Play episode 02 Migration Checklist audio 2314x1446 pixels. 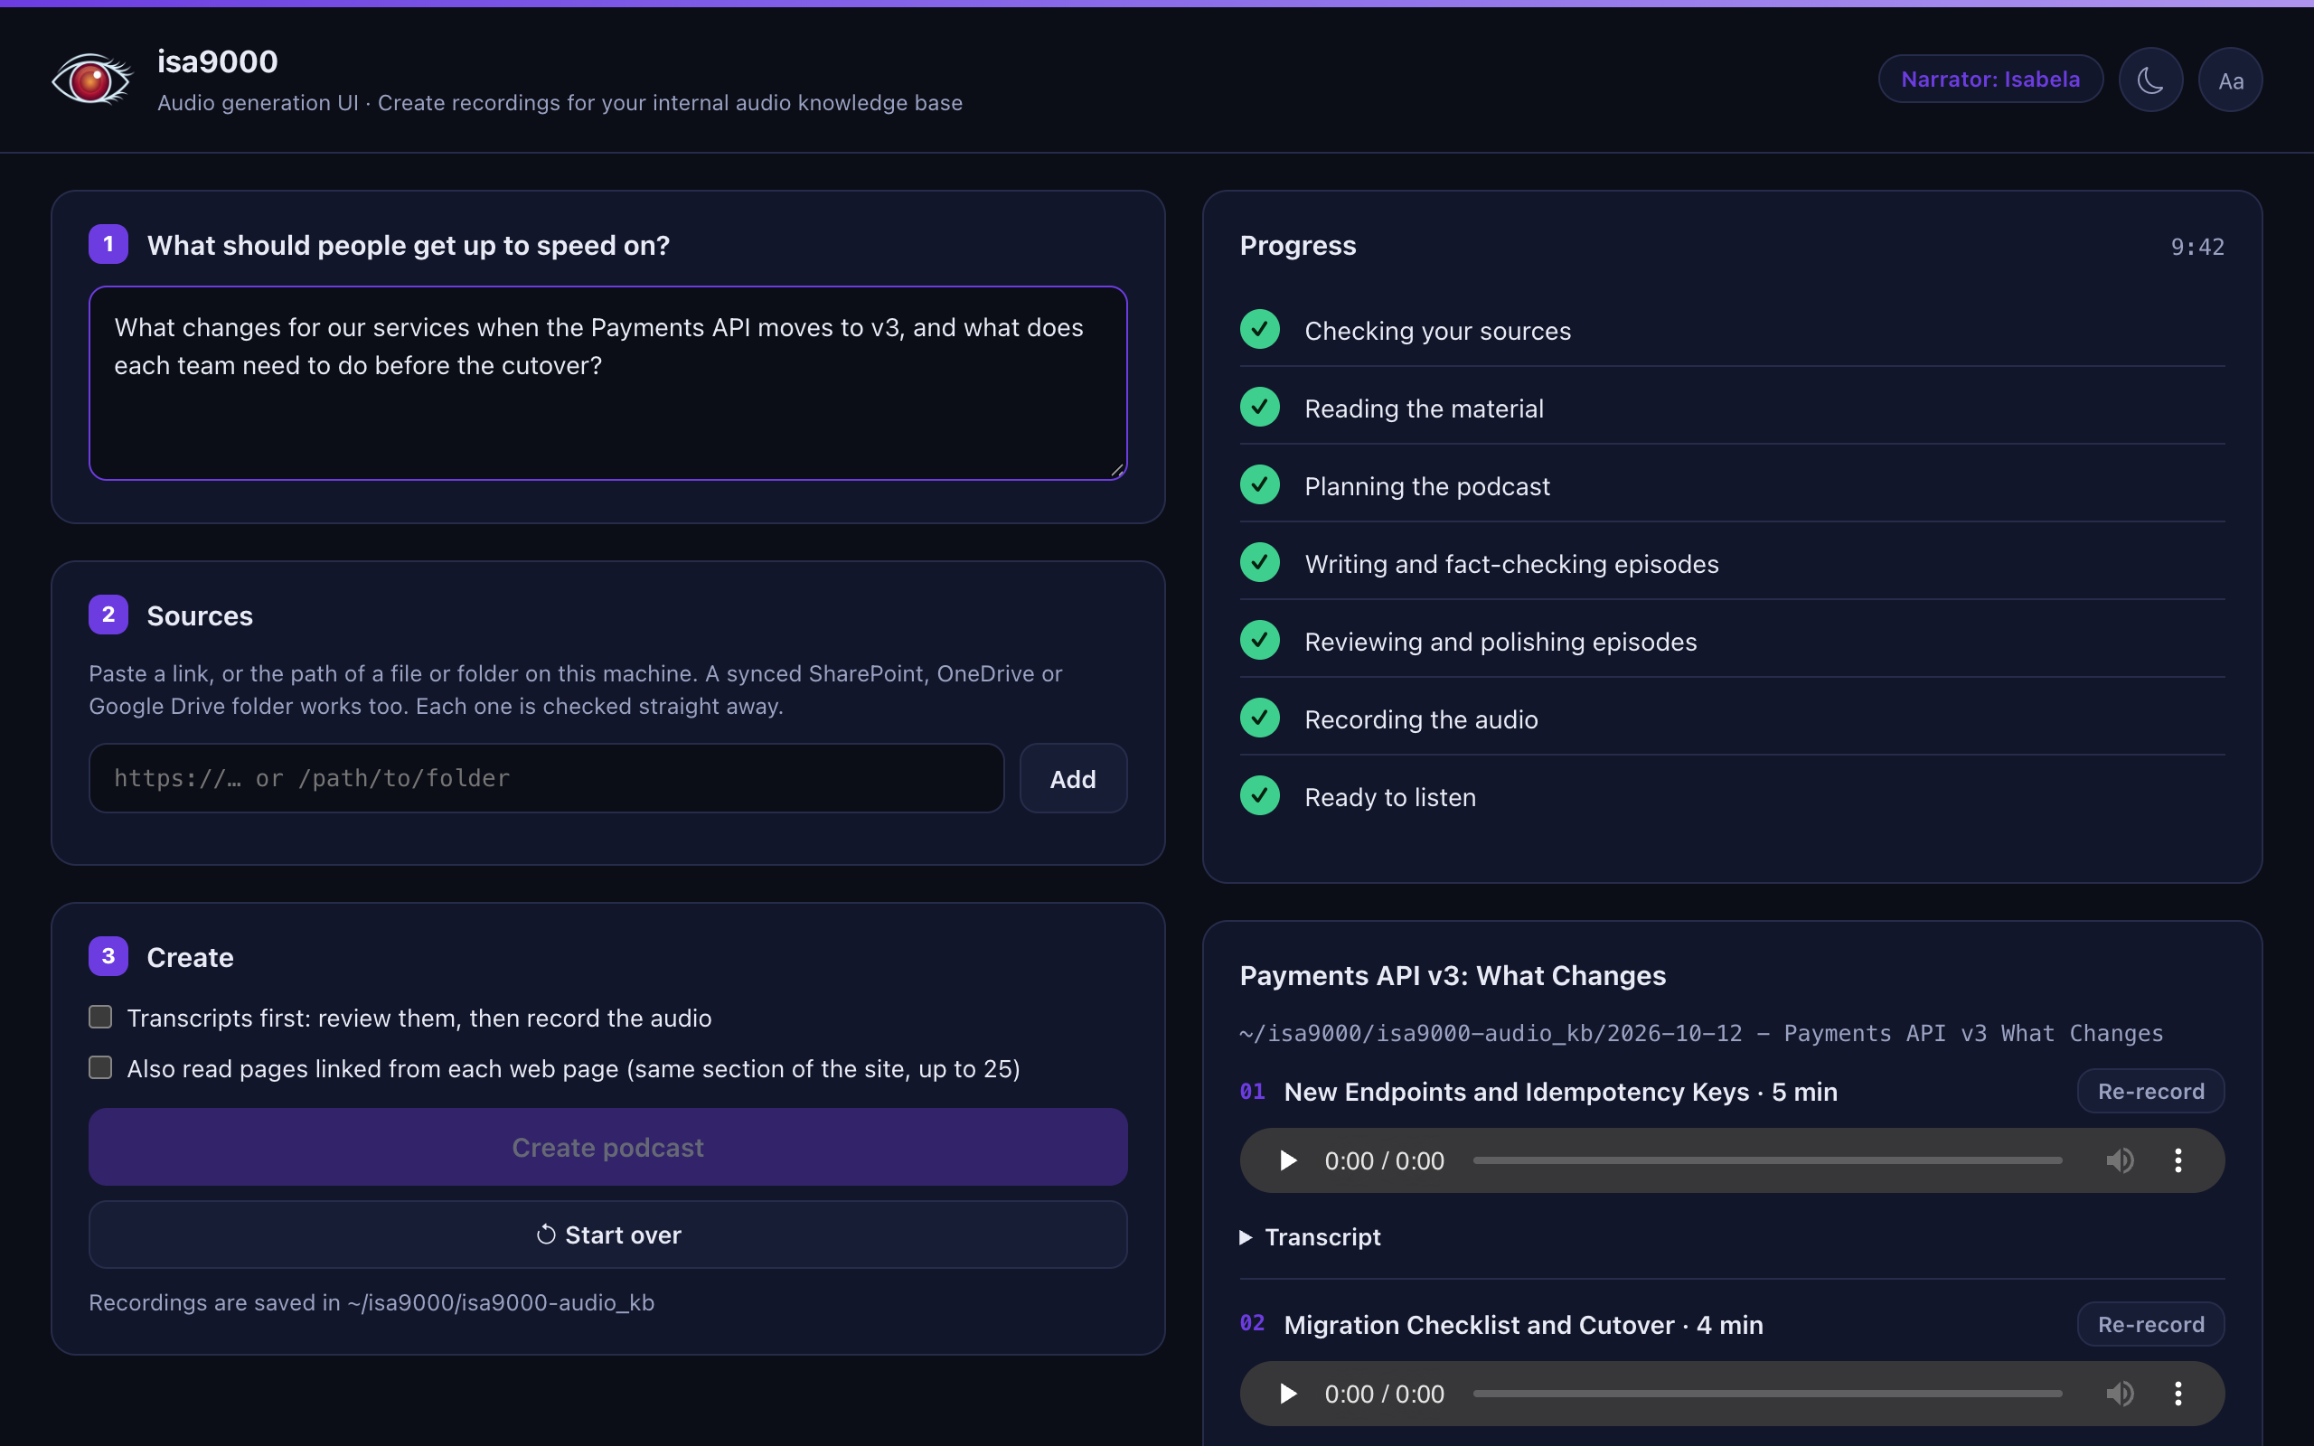tap(1288, 1394)
